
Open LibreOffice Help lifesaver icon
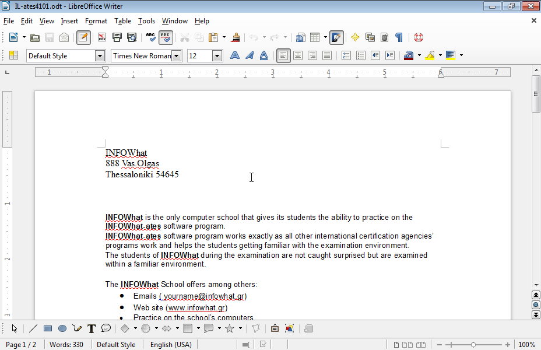pos(419,37)
